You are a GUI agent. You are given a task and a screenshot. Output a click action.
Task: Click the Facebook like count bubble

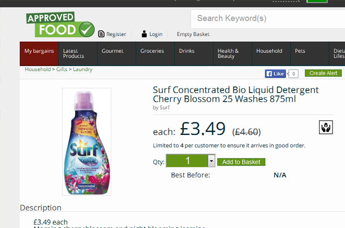294,73
